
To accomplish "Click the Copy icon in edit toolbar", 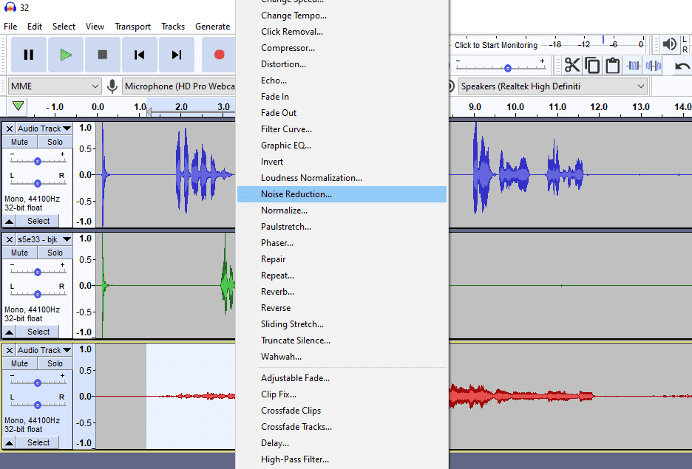I will [592, 65].
